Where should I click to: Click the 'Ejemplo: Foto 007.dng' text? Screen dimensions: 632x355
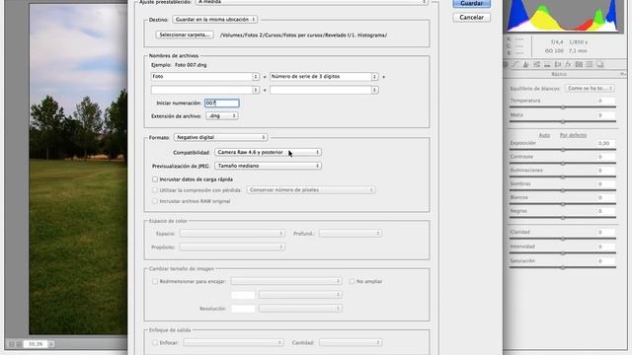179,65
